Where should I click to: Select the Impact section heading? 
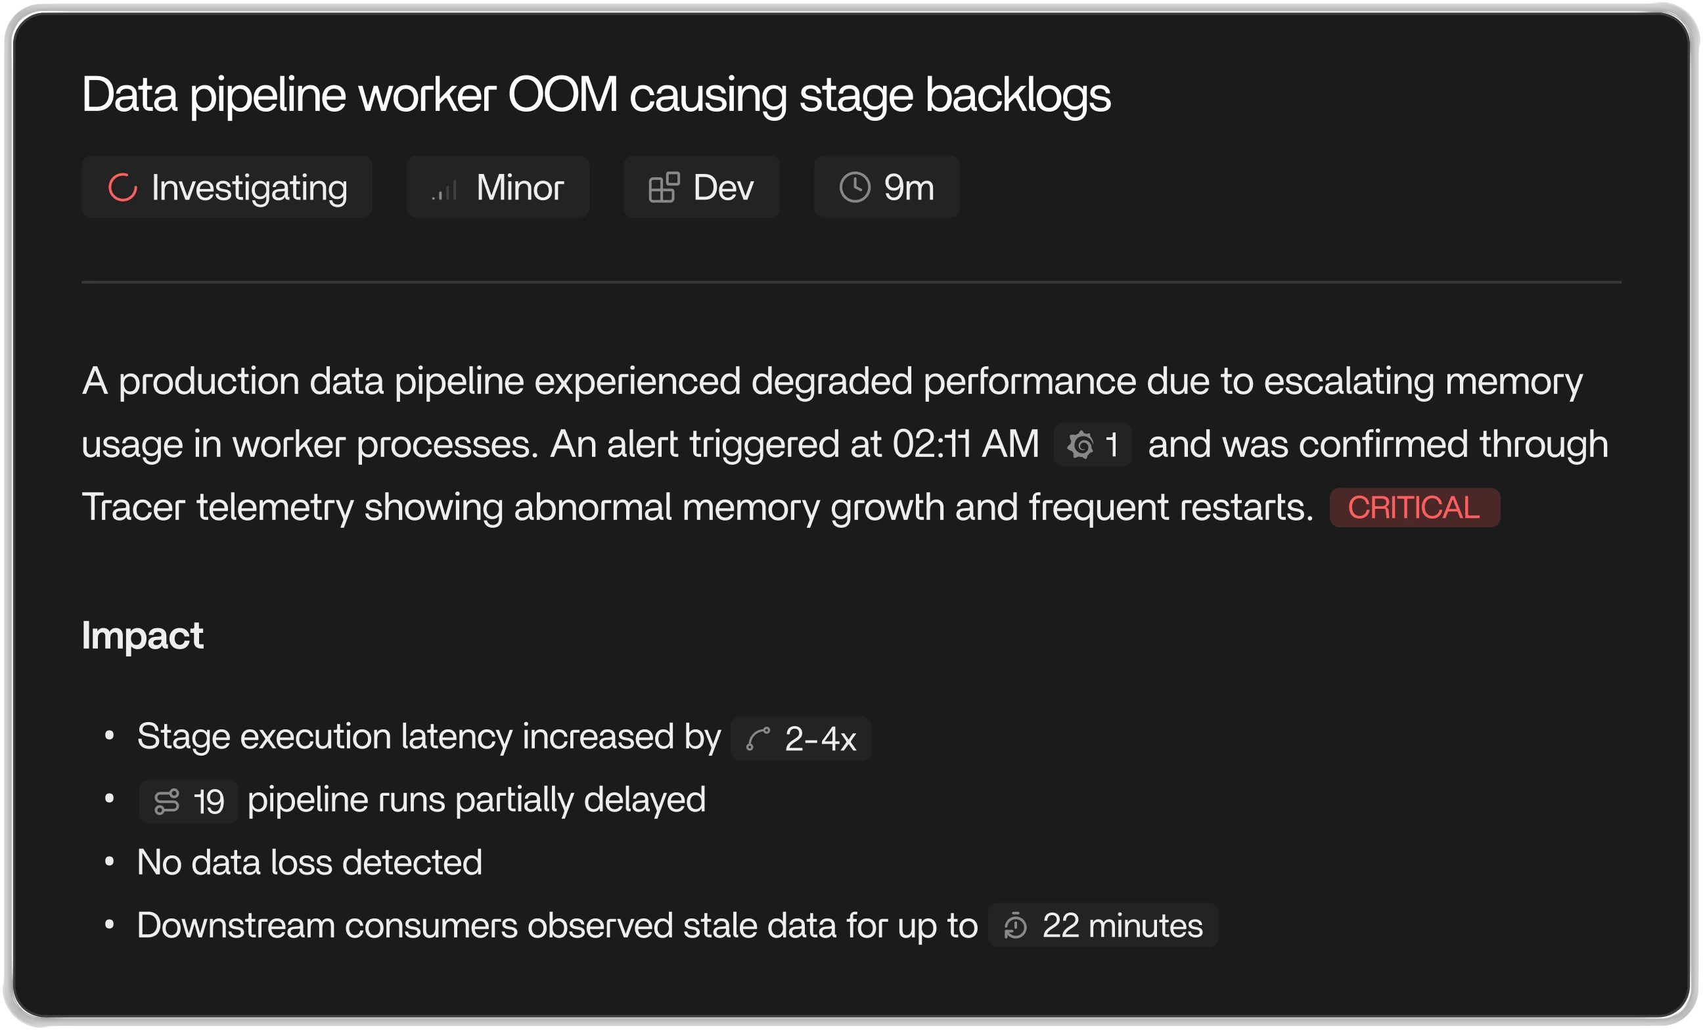pos(143,635)
